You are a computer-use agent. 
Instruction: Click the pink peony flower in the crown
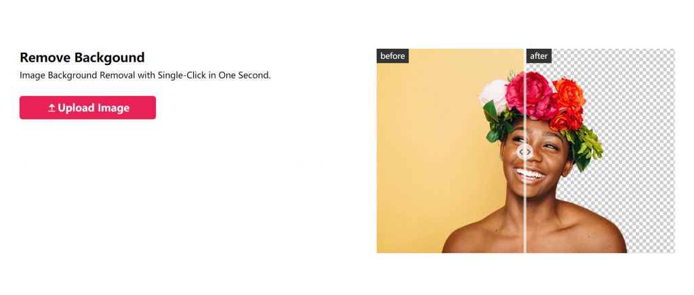click(x=530, y=95)
